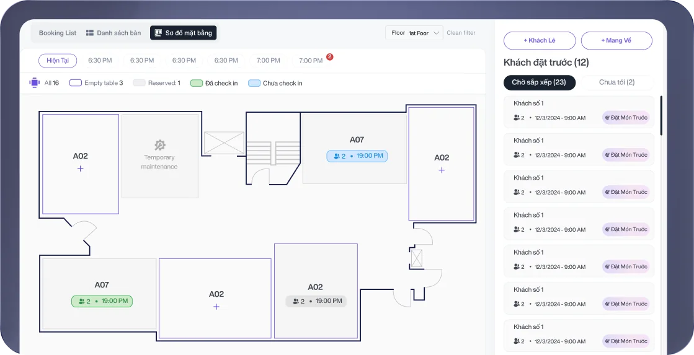Click the table icon beside All 16
Image resolution: width=694 pixels, height=355 pixels.
click(34, 82)
